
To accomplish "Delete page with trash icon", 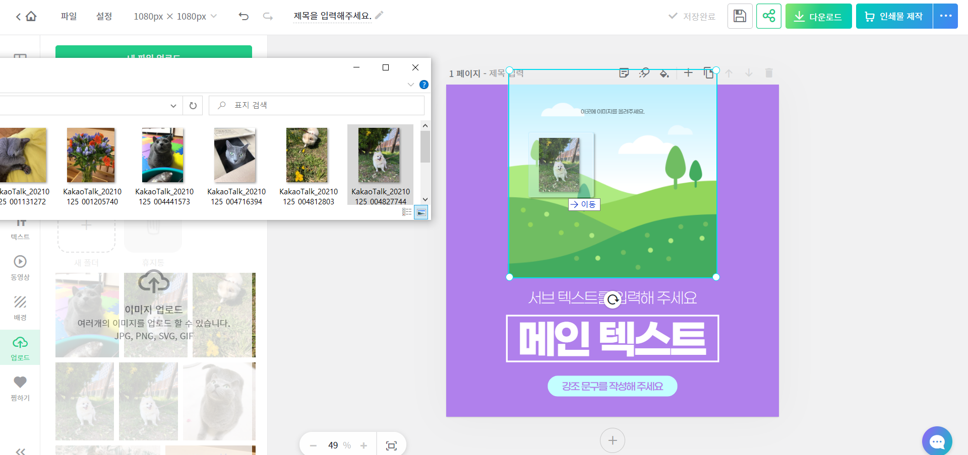I will (x=769, y=73).
